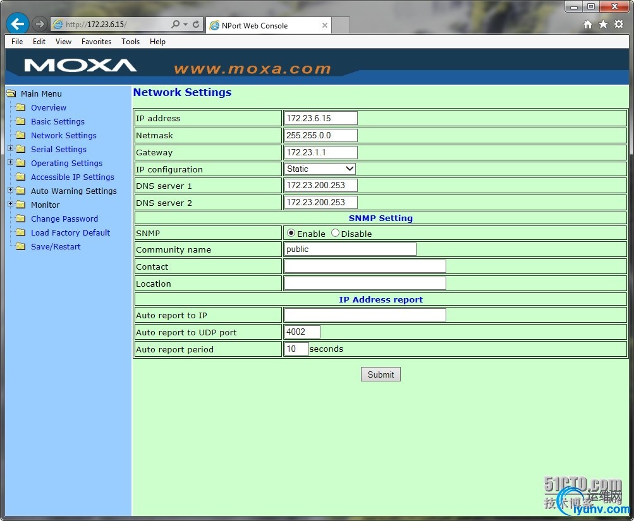
Task: Click the browser forward arrow button
Action: 39,24
